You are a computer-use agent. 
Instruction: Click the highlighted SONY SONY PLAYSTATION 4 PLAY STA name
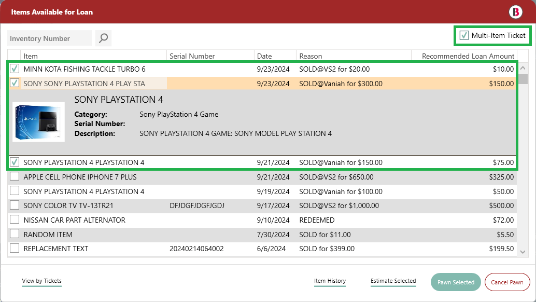[x=84, y=84]
